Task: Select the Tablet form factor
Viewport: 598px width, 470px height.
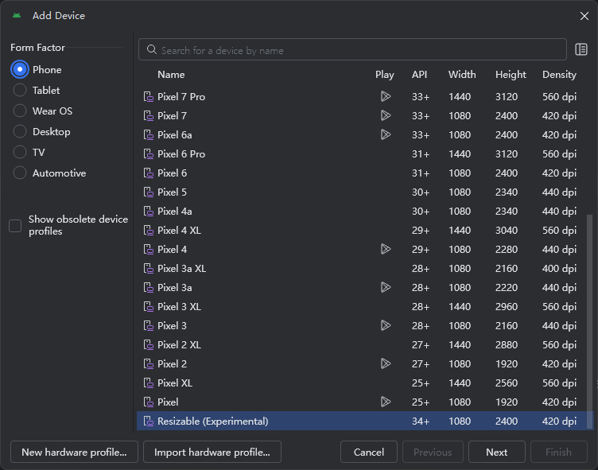Action: (x=20, y=91)
